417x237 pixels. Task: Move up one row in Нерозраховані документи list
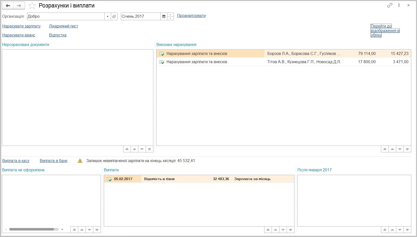pyautogui.click(x=134, y=149)
